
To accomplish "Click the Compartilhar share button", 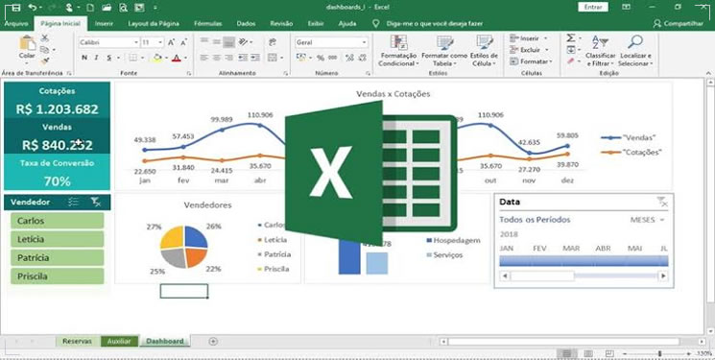I will click(679, 24).
